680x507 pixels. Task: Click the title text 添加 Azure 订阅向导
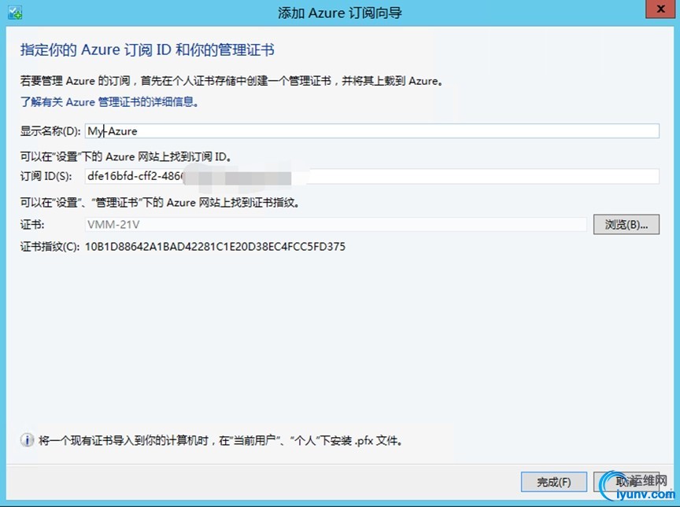click(x=339, y=13)
